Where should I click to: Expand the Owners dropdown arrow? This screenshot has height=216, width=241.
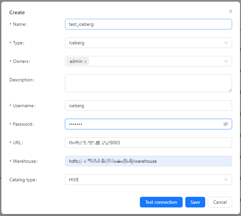click(226, 61)
